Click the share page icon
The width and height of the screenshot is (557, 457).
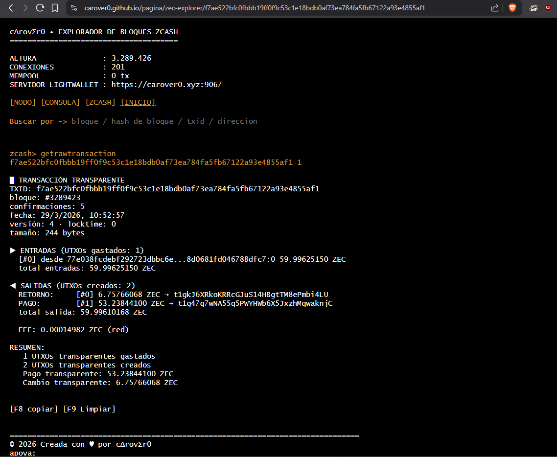pyautogui.click(x=494, y=8)
